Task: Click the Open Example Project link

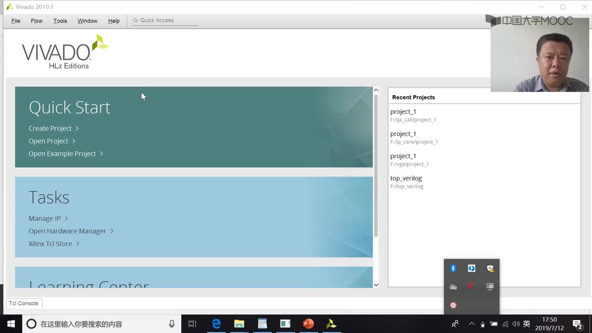Action: tap(62, 154)
